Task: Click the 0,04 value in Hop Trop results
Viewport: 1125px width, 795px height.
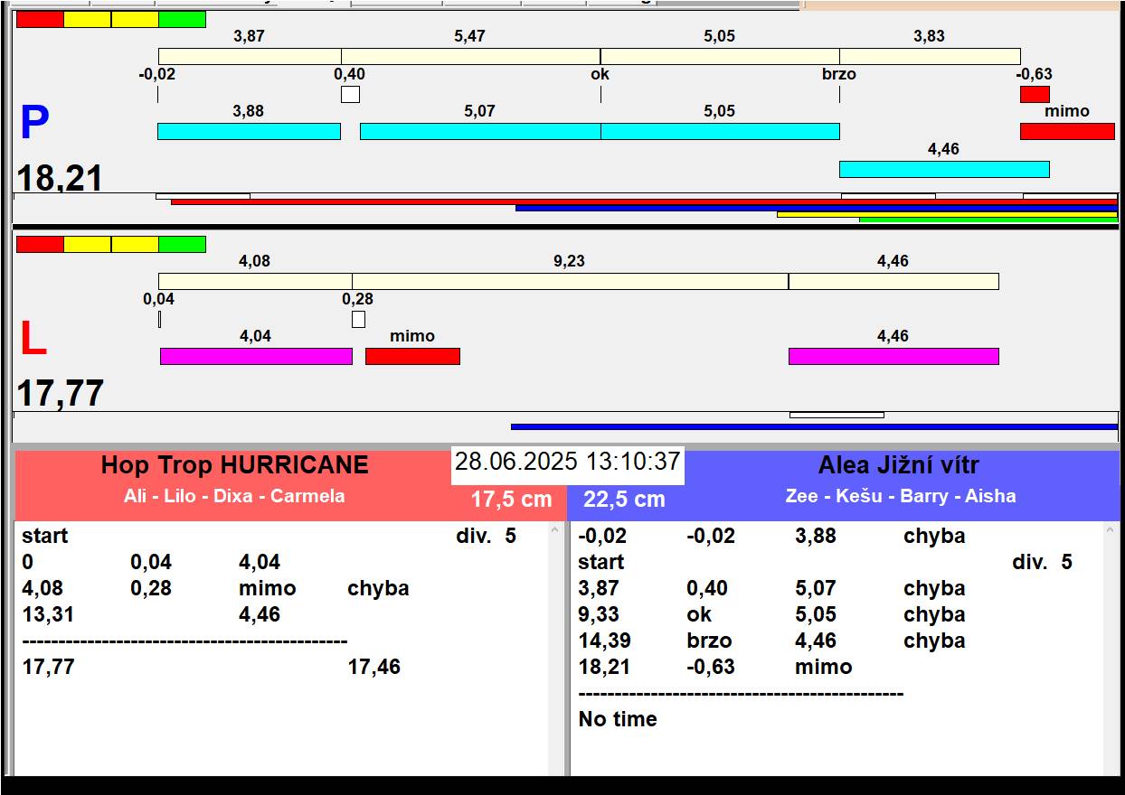Action: [x=151, y=563]
